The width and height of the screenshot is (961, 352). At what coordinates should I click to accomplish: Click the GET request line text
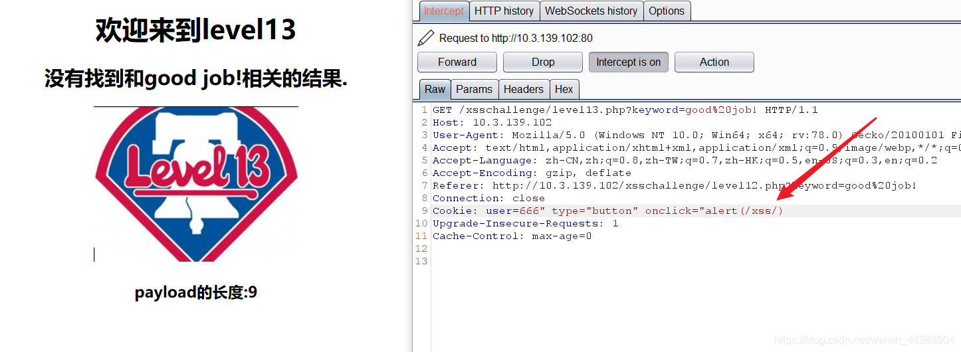click(625, 110)
